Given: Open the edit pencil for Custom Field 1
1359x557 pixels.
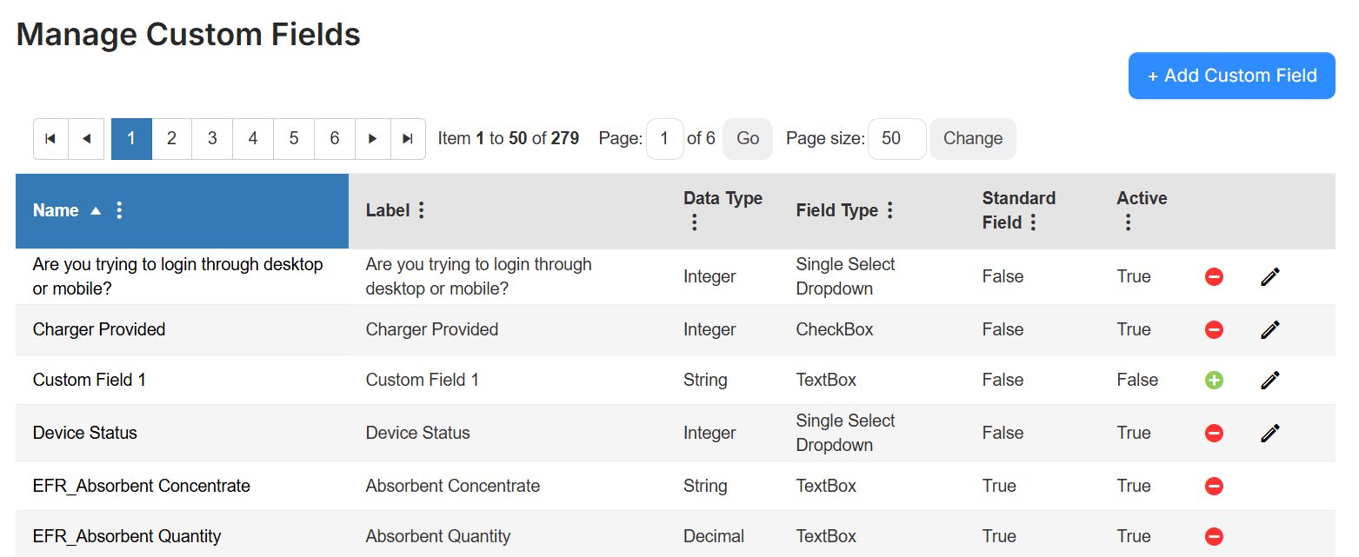Looking at the screenshot, I should click(x=1269, y=380).
